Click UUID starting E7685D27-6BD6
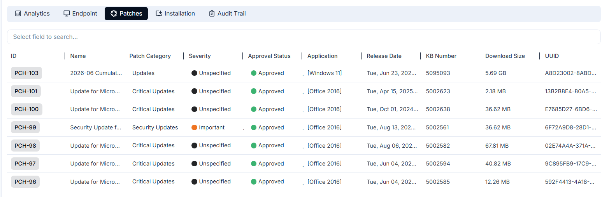This screenshot has height=197, width=602. coord(571,109)
